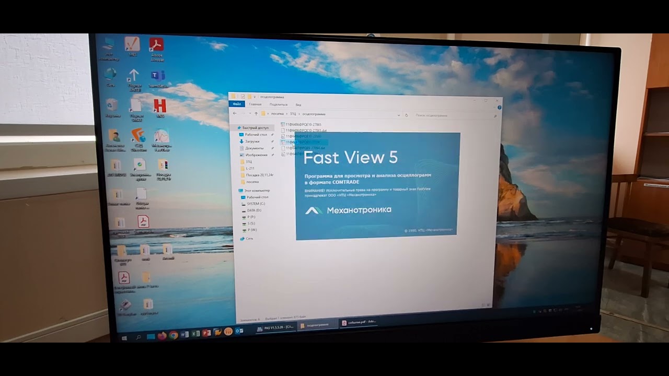Open Рабочий стол under Этот компьютер
This screenshot has height=376, width=669.
click(x=254, y=197)
